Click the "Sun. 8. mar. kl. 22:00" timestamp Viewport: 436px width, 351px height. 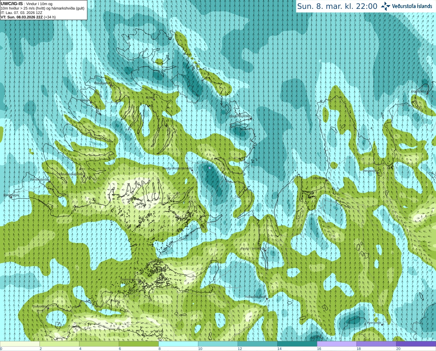[337, 6]
